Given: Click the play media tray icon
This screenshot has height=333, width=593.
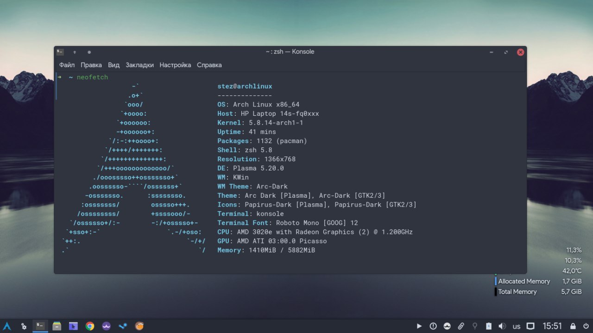Looking at the screenshot, I should tap(419, 326).
